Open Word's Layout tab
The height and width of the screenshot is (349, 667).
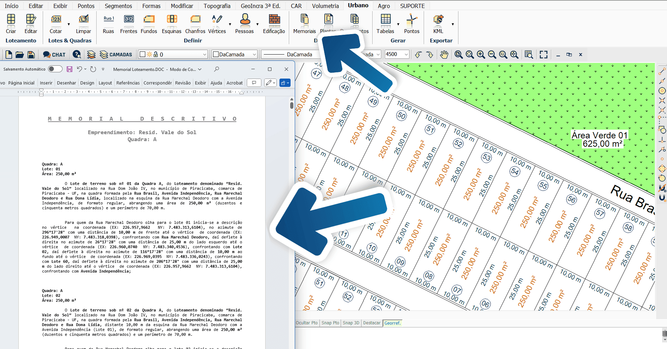[105, 83]
